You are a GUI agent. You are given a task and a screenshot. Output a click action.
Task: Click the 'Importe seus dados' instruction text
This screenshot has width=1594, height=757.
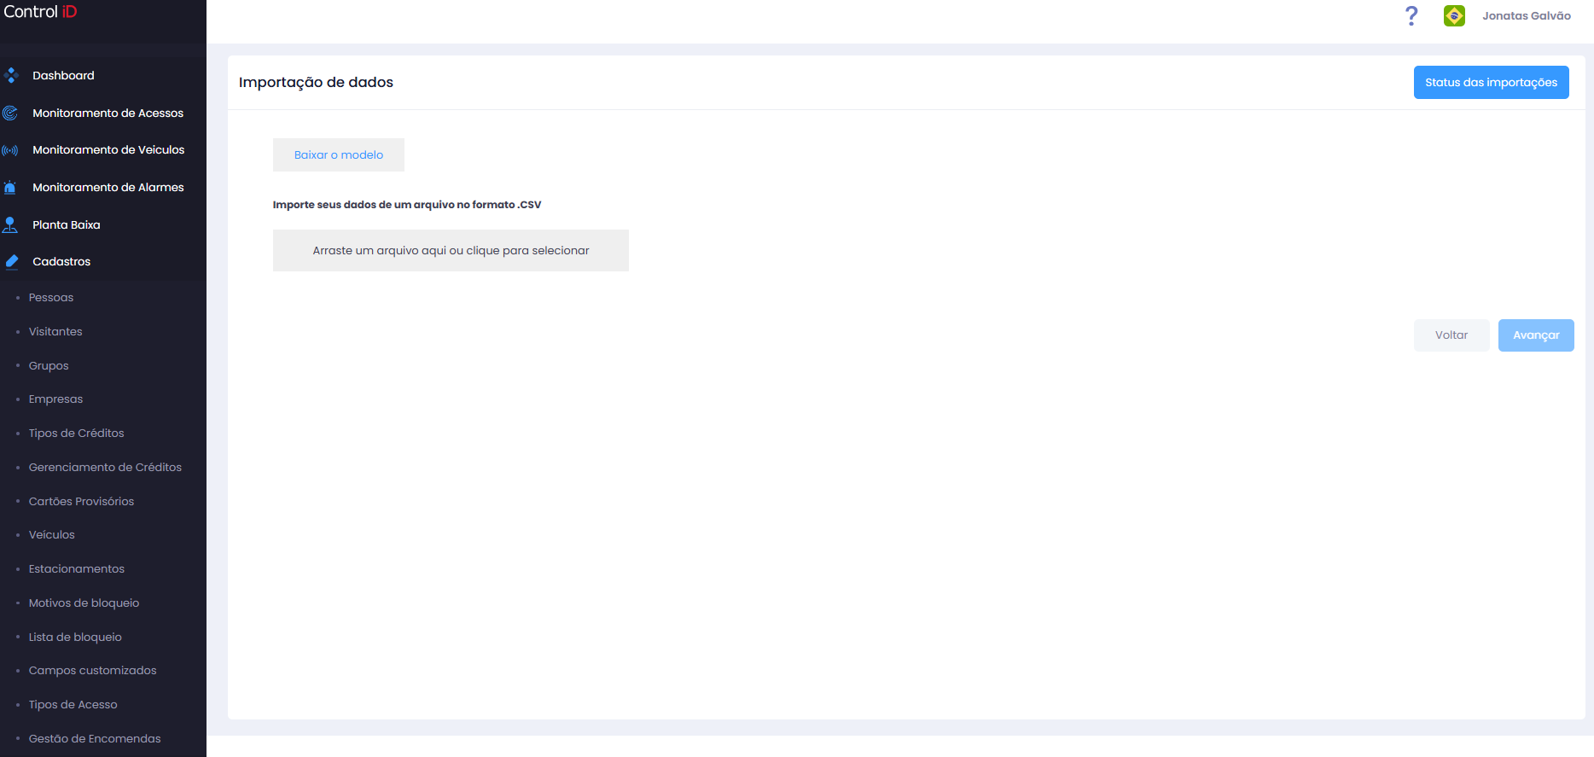click(x=407, y=205)
